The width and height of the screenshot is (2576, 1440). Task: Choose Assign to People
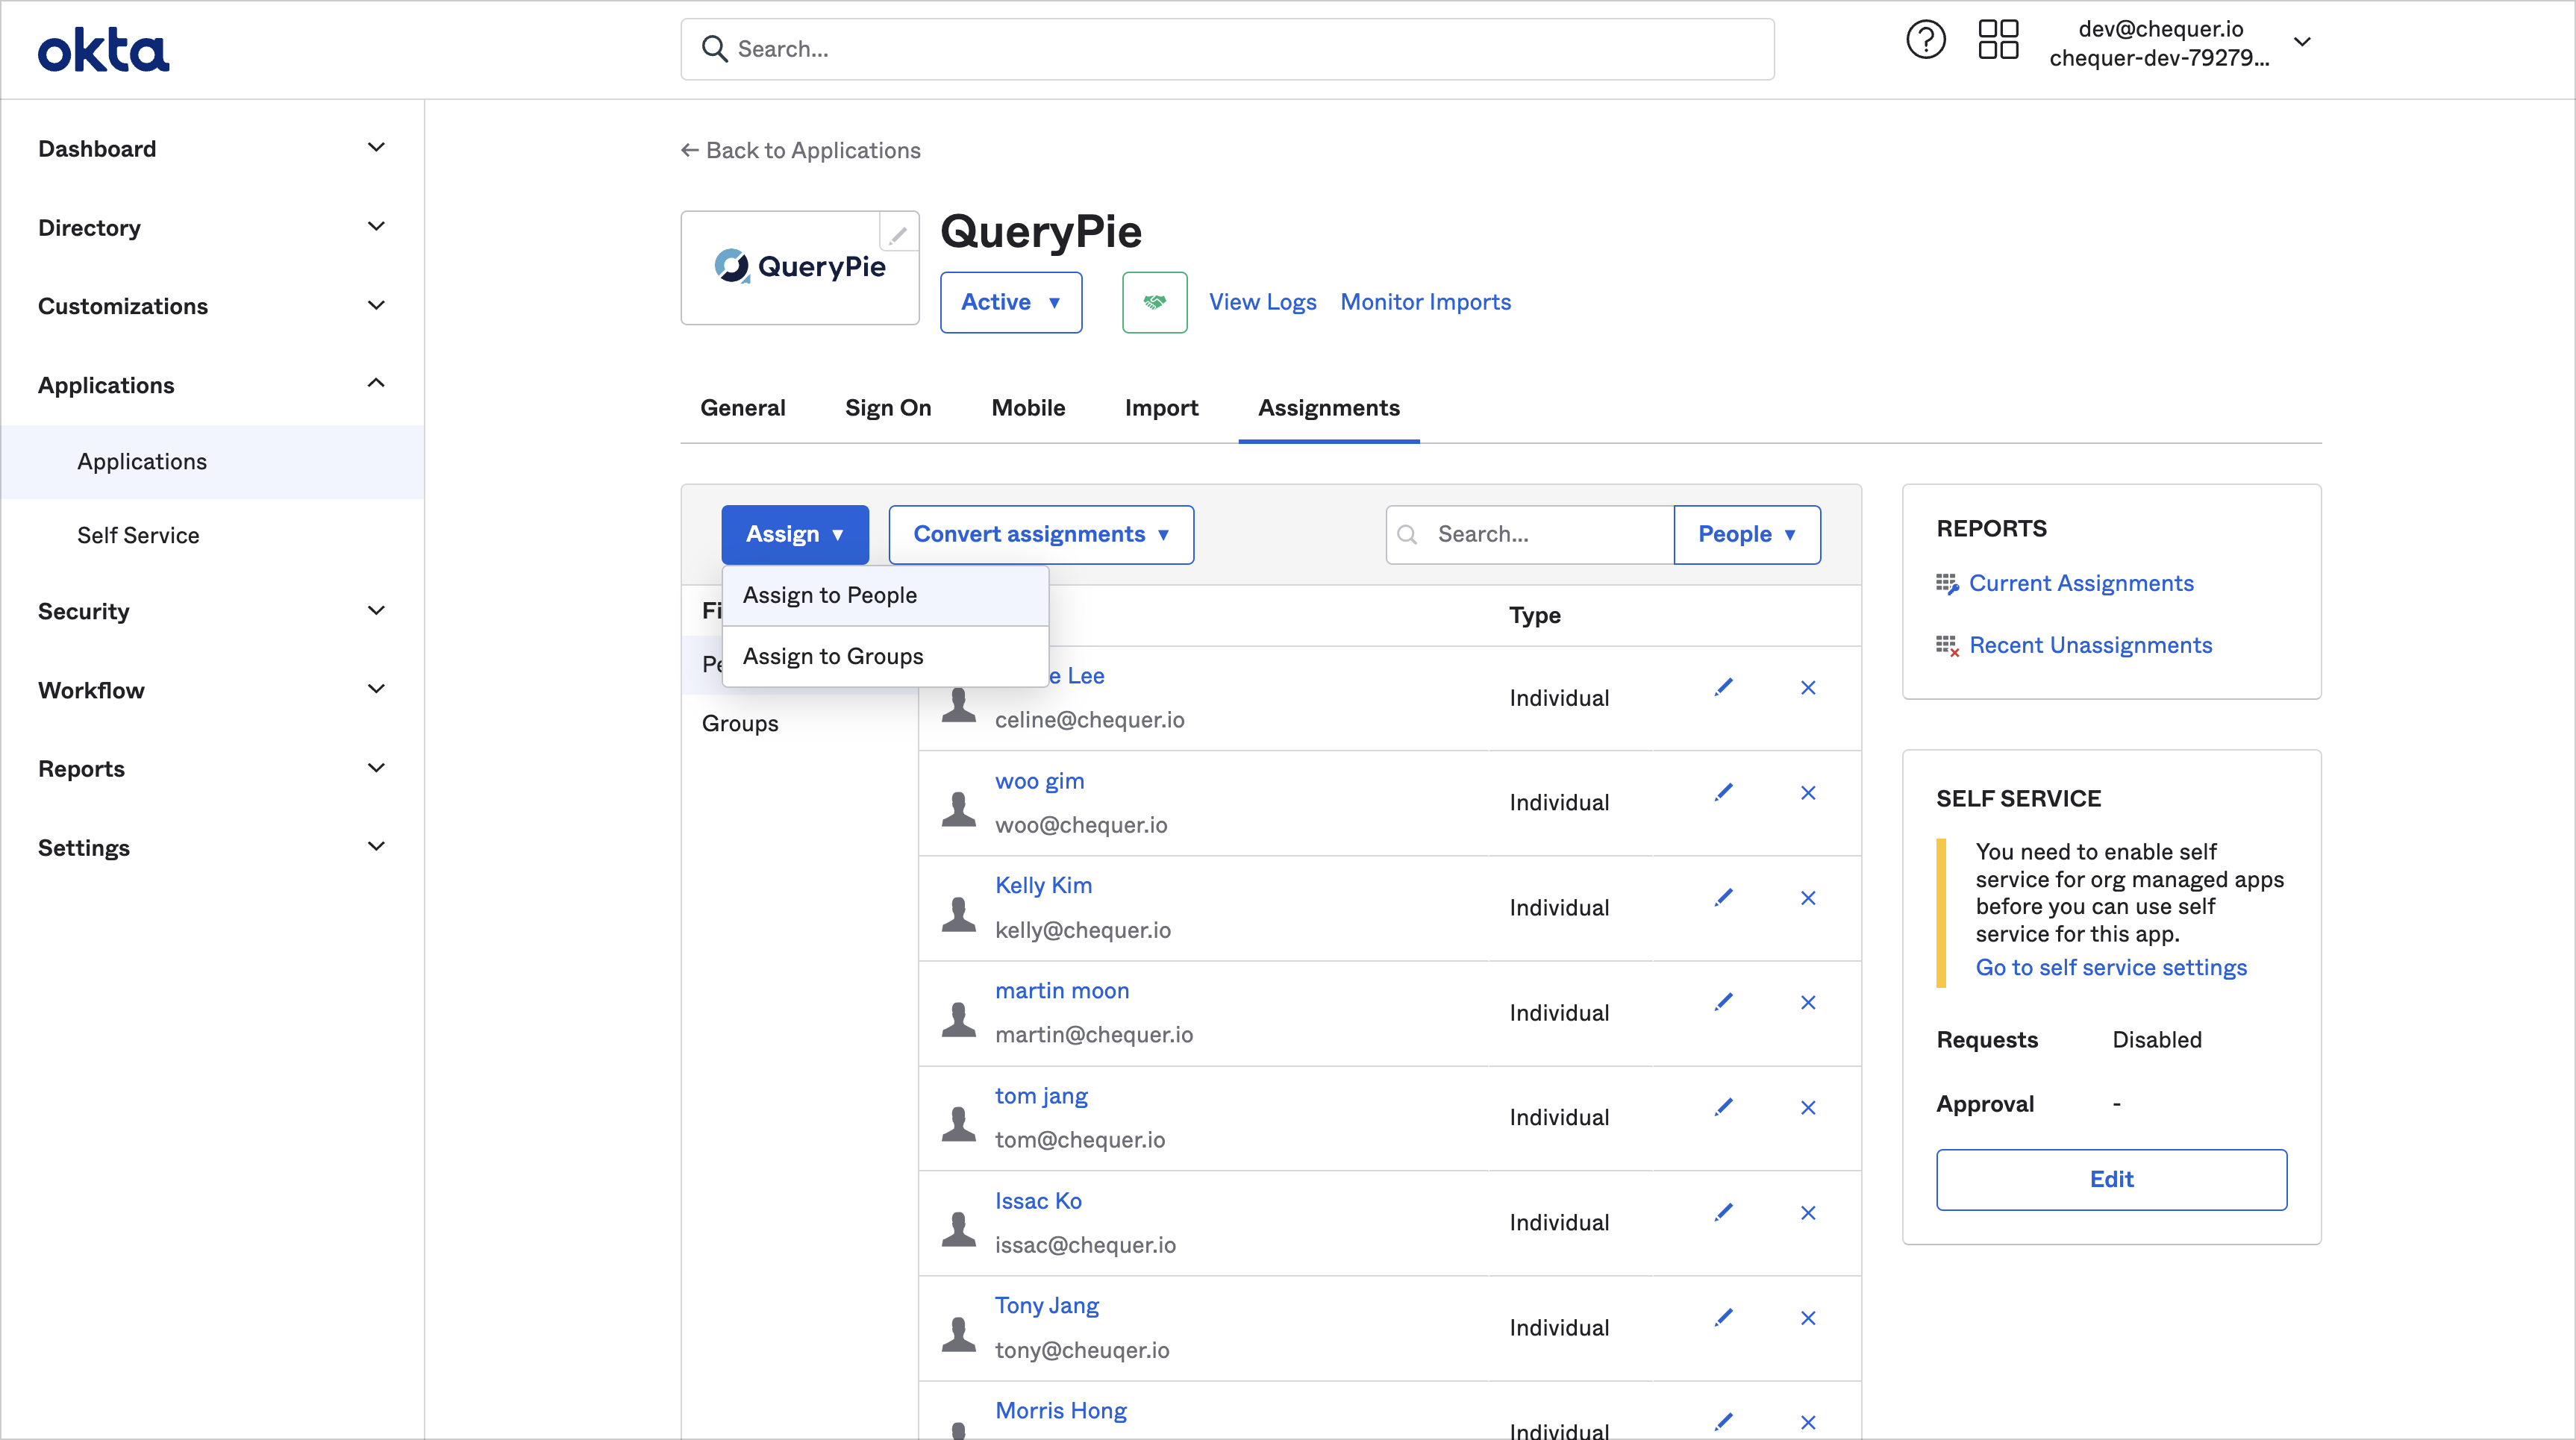(x=885, y=596)
